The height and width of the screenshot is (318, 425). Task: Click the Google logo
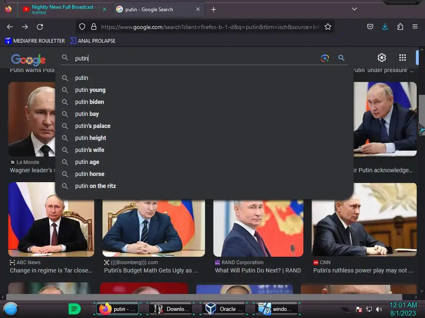[x=29, y=60]
